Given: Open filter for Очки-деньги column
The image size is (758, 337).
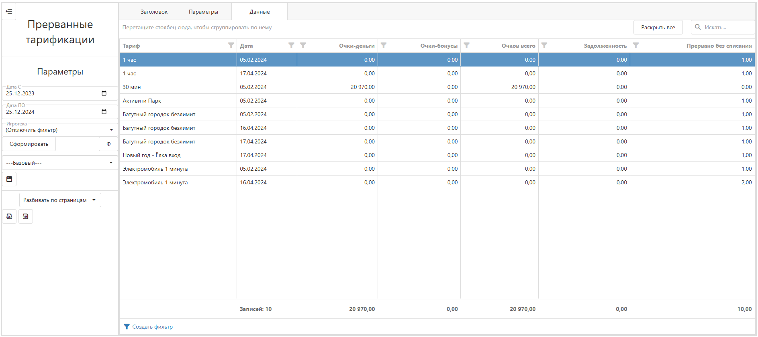Looking at the screenshot, I should 303,45.
